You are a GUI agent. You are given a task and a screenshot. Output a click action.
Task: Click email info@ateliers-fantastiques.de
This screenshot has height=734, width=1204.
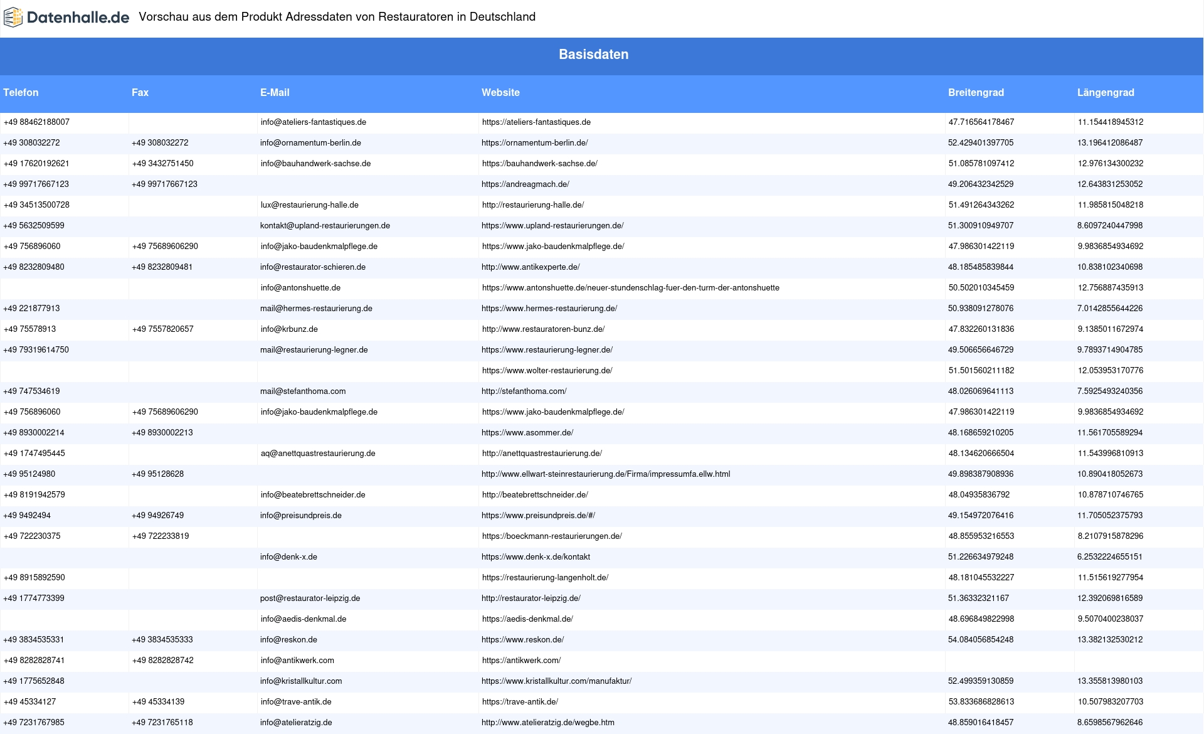click(314, 122)
